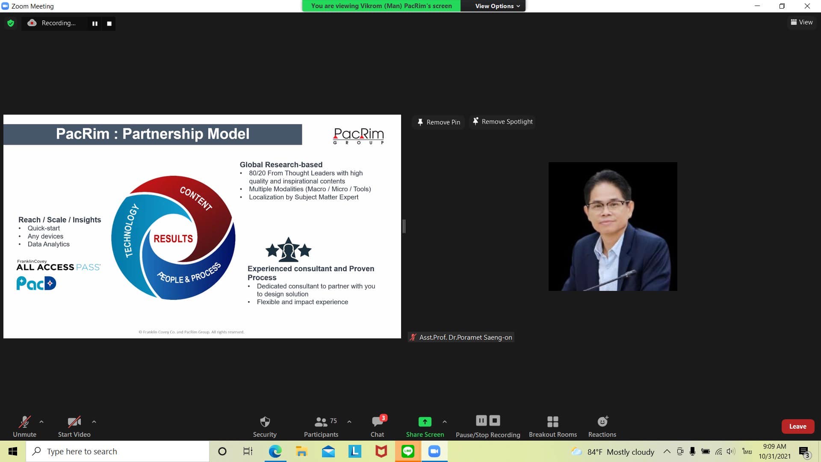Click the green encryption shield icon
This screenshot has width=821, height=462.
coord(11,23)
